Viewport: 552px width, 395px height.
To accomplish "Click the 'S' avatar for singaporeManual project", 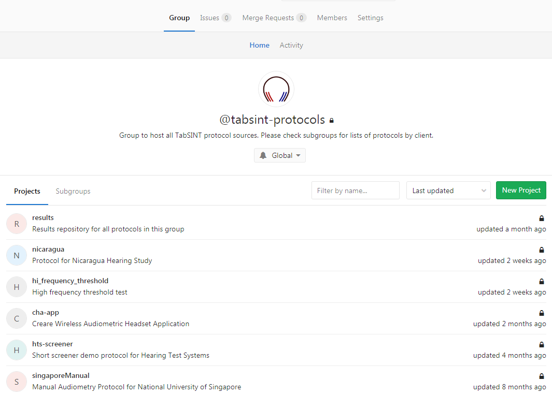I will pos(17,382).
